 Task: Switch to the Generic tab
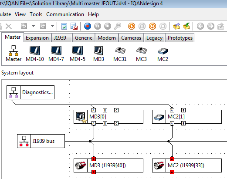pos(84,38)
